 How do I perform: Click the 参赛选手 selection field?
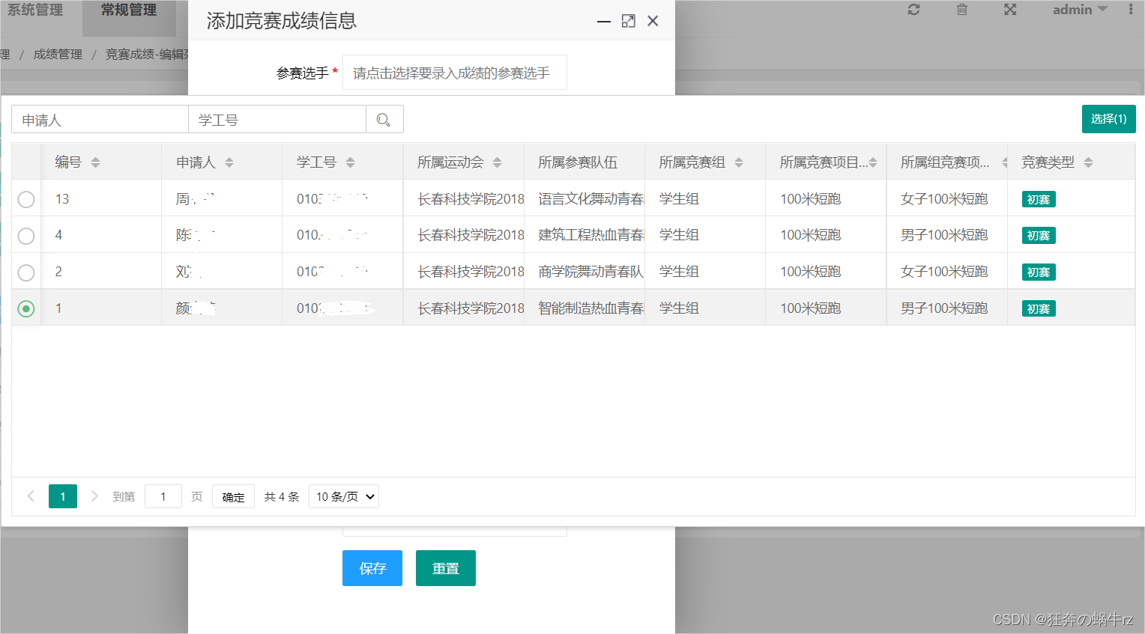click(454, 73)
